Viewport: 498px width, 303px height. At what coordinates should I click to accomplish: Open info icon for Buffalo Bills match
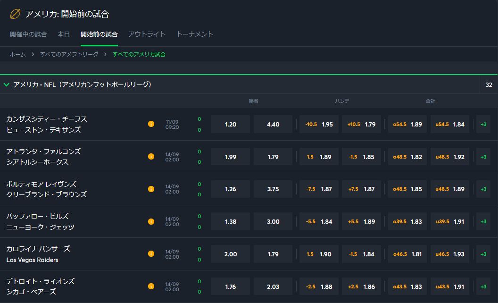coord(151,221)
